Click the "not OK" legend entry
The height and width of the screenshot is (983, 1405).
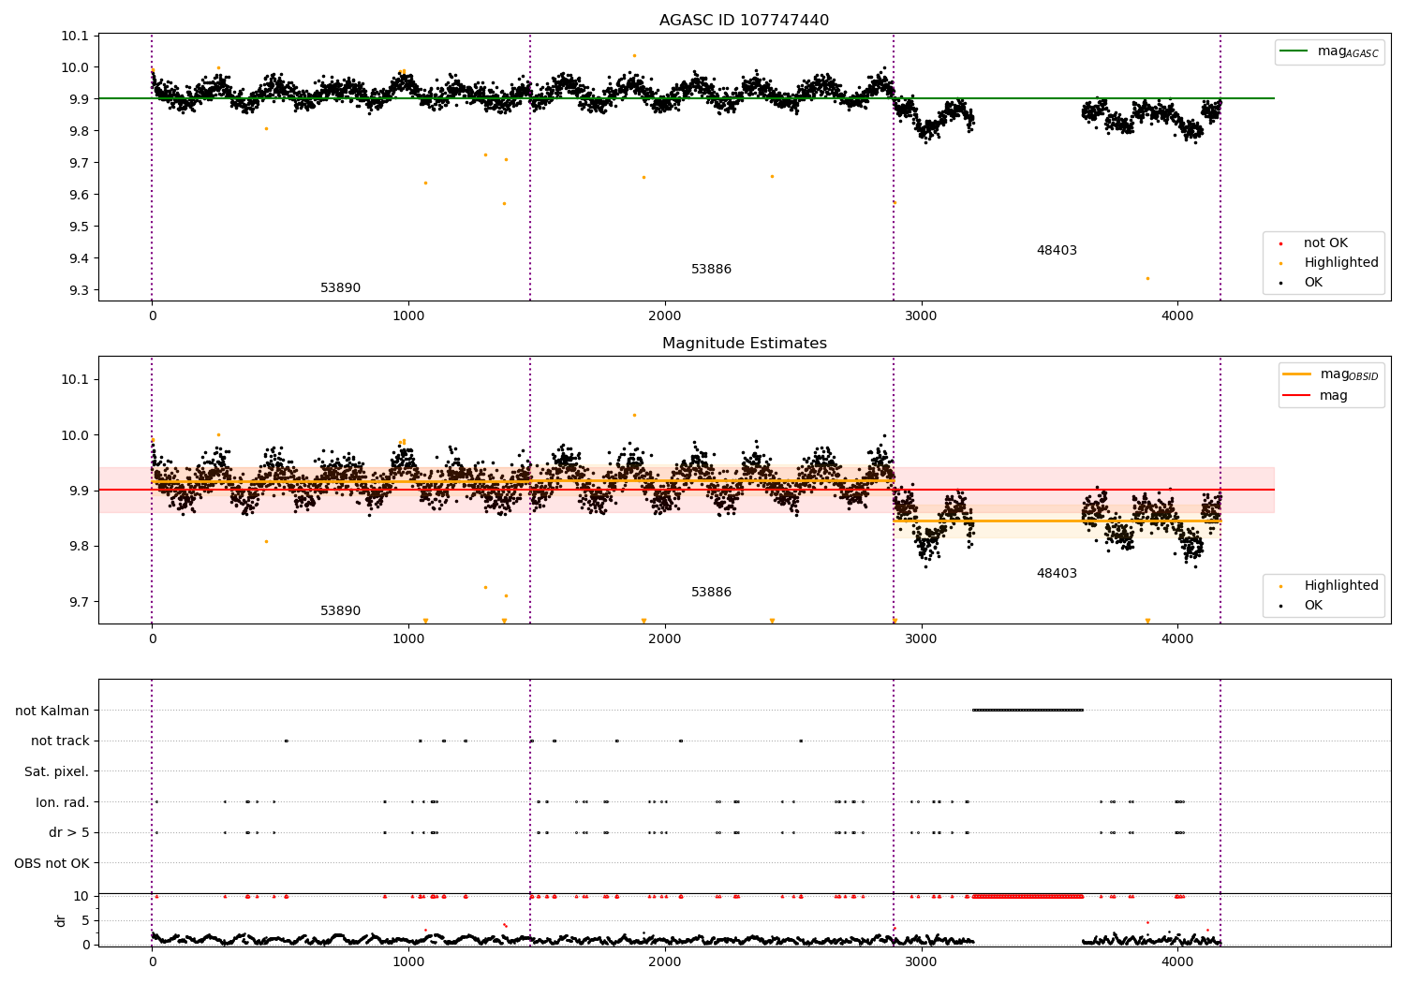point(1325,243)
